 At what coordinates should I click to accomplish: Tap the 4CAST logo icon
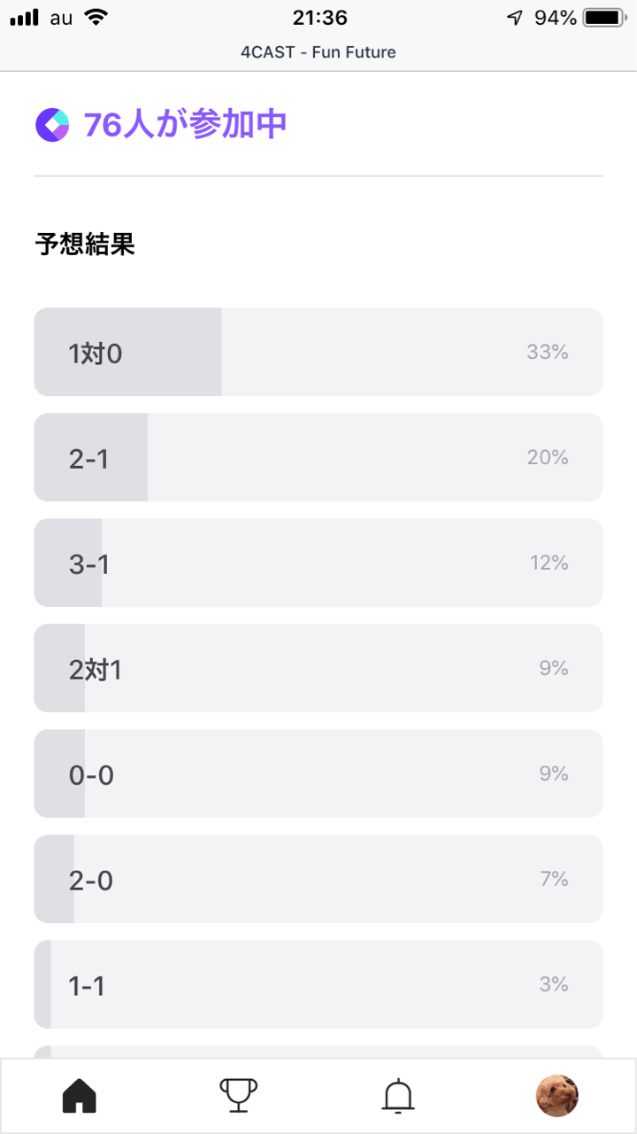tap(52, 125)
